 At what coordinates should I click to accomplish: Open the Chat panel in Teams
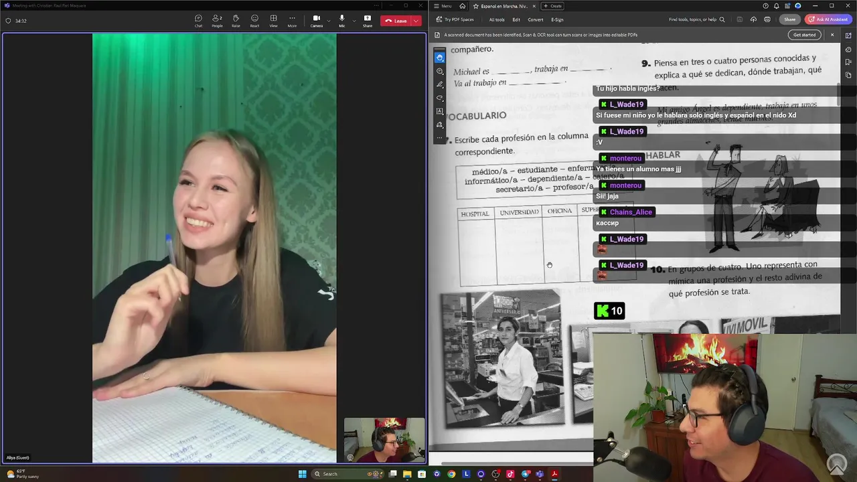pyautogui.click(x=198, y=21)
